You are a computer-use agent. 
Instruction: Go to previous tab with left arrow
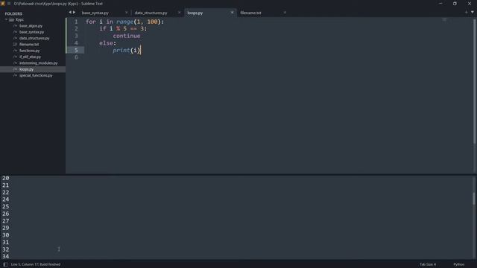(x=70, y=12)
